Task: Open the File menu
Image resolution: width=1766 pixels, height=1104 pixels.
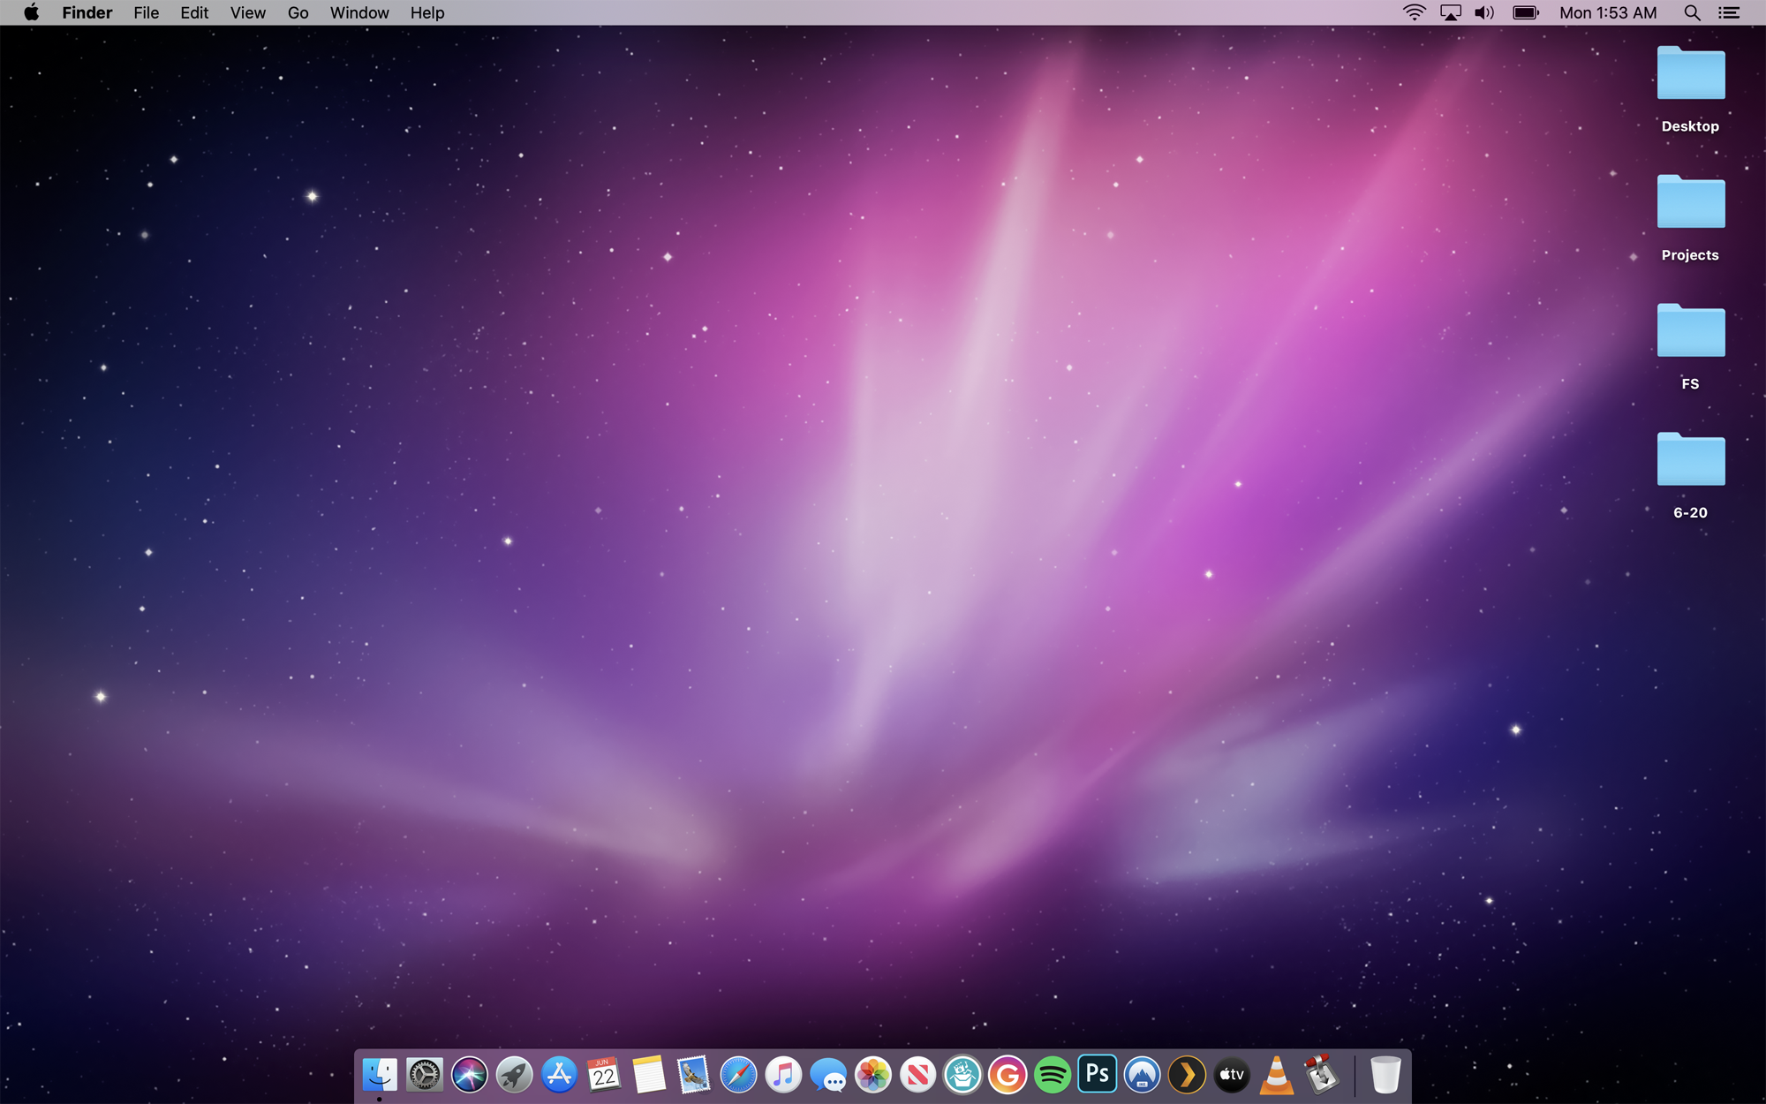Action: point(147,12)
